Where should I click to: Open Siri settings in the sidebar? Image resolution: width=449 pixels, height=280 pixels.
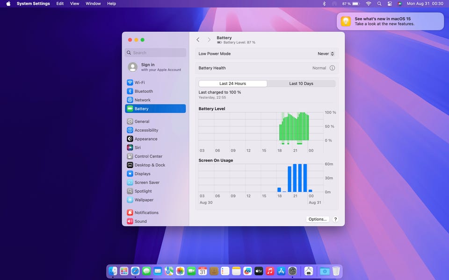pyautogui.click(x=155, y=147)
